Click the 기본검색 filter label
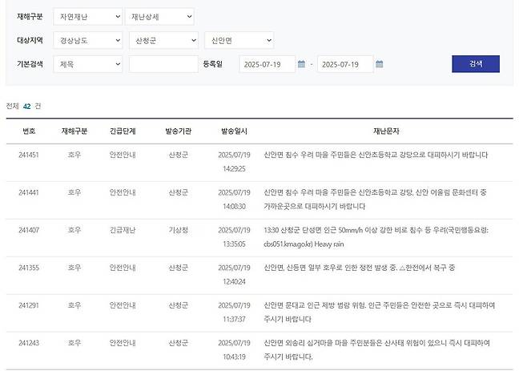Viewport: 527px width, 371px height. pos(30,64)
